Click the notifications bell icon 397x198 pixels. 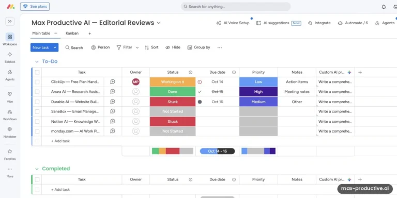click(384, 7)
